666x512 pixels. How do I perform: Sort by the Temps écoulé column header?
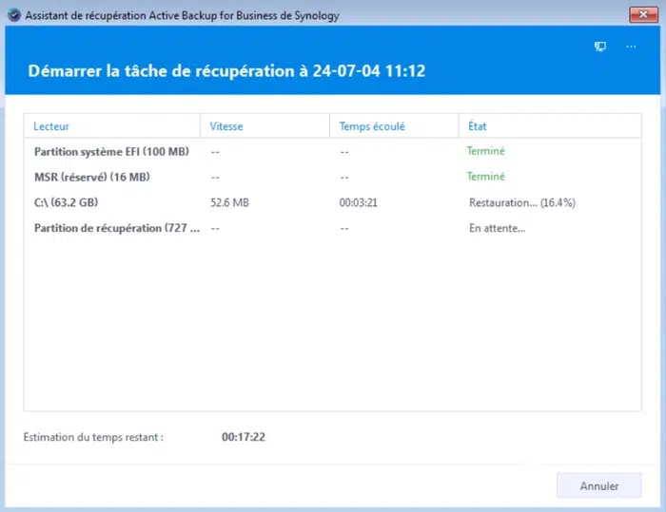[x=394, y=126]
